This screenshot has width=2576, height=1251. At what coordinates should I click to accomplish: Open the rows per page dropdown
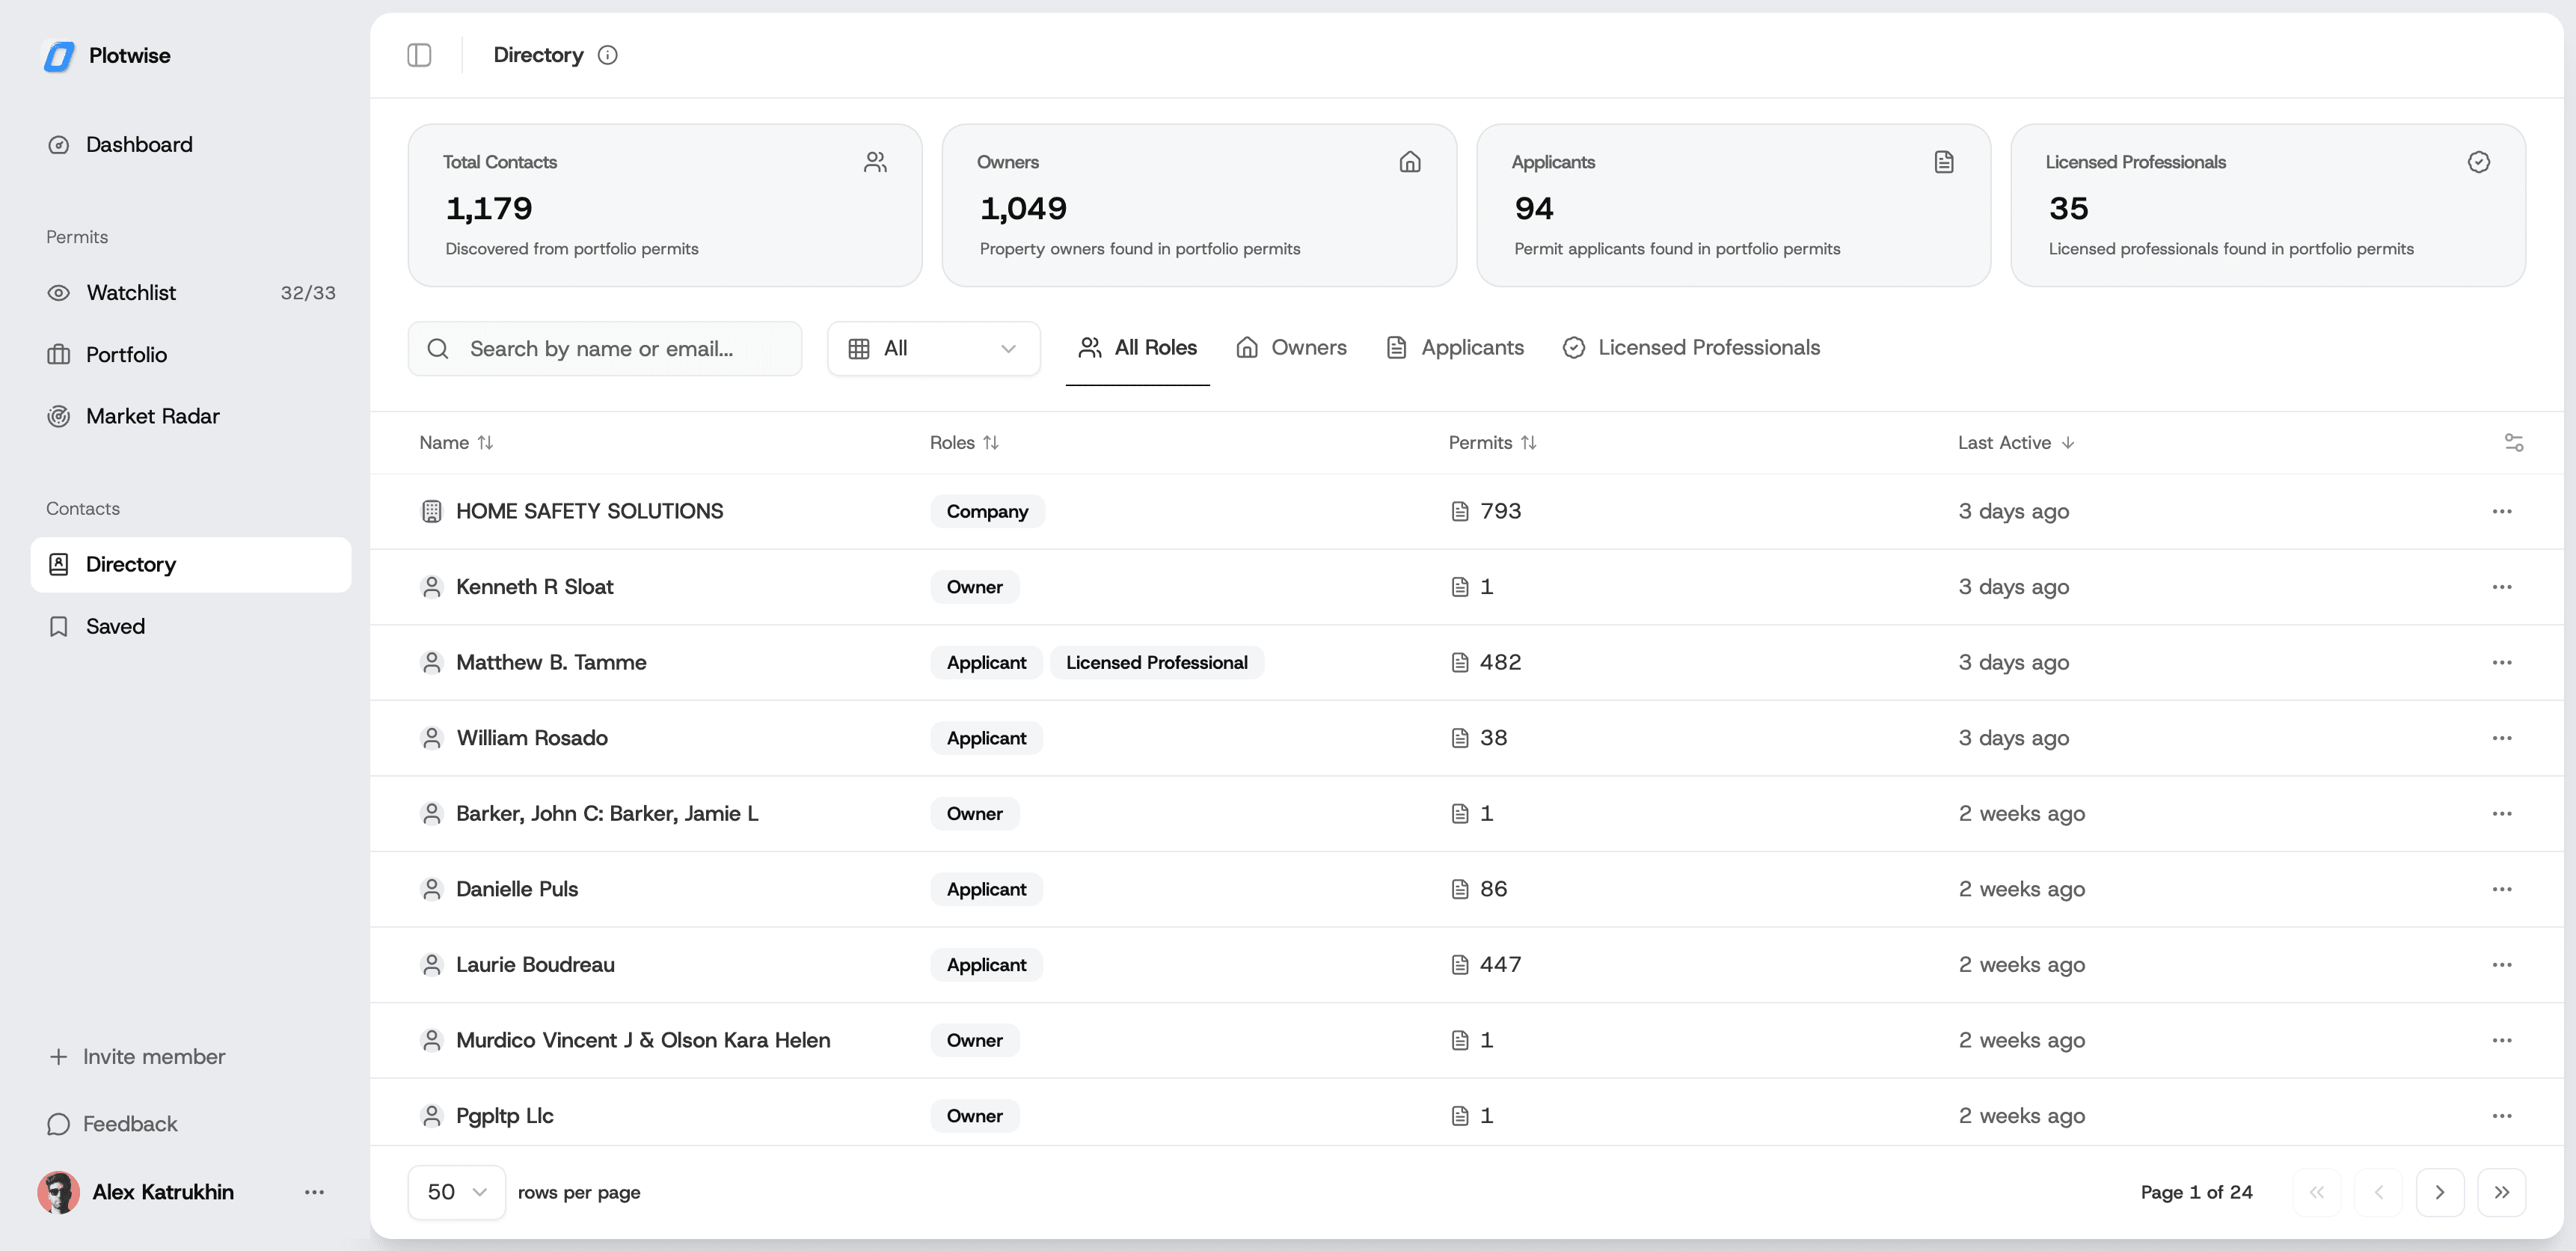(x=456, y=1192)
